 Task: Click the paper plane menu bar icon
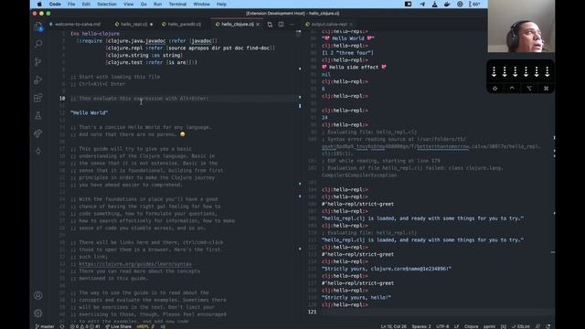click(422, 4)
